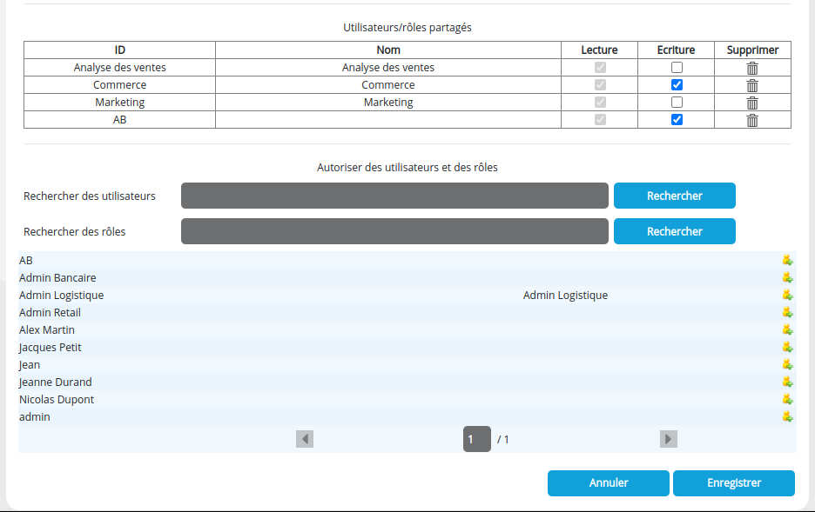Cancel with the Annuler button
The height and width of the screenshot is (512, 815).
pos(608,483)
